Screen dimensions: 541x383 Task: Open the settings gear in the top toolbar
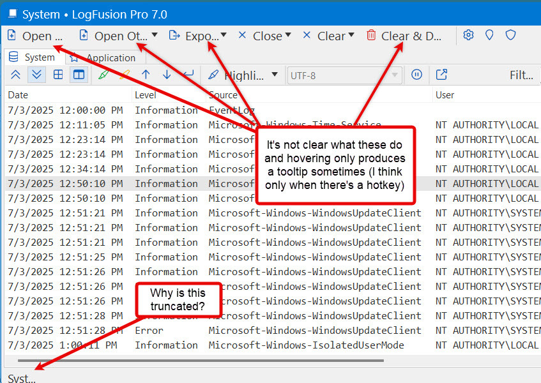(x=468, y=35)
